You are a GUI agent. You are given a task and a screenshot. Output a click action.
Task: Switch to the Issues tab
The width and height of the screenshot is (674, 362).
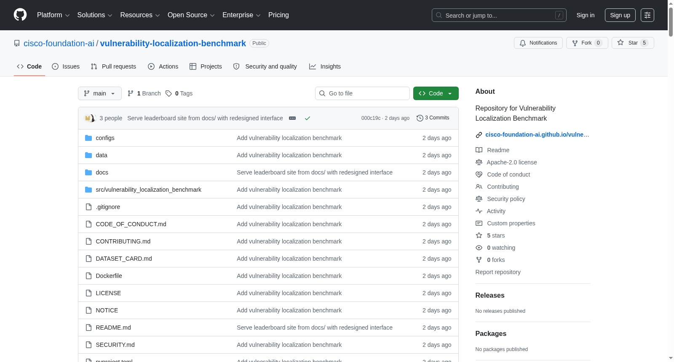(66, 66)
